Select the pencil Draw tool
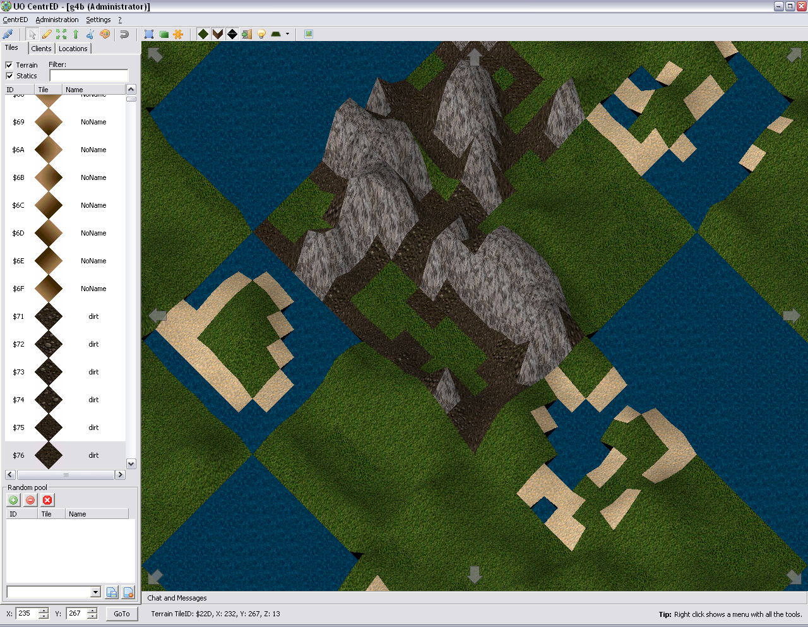This screenshot has width=808, height=627. coord(47,34)
